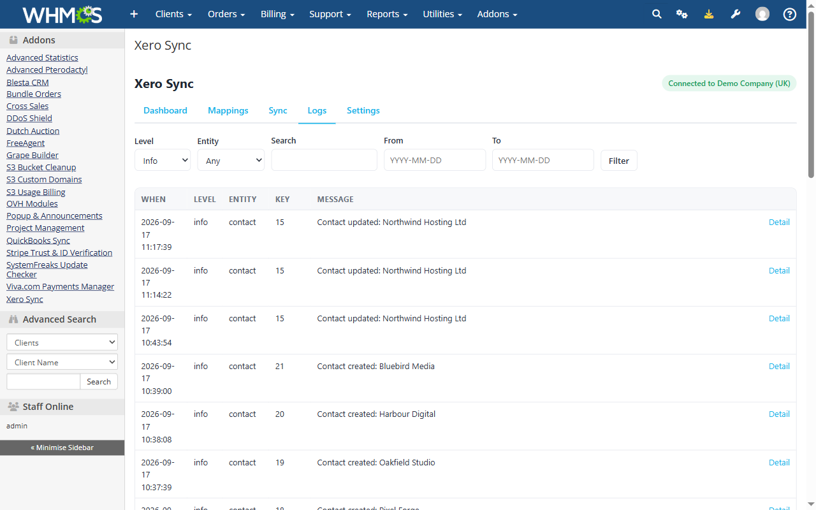Open the Utilities menu
This screenshot has height=510, width=816.
pyautogui.click(x=442, y=14)
